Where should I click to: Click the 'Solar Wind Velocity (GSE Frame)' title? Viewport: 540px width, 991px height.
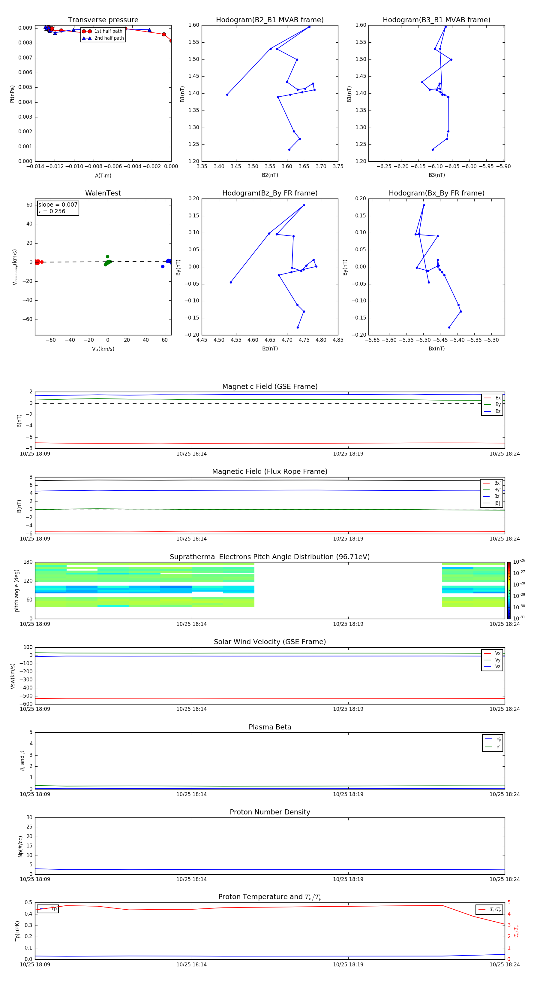270,642
